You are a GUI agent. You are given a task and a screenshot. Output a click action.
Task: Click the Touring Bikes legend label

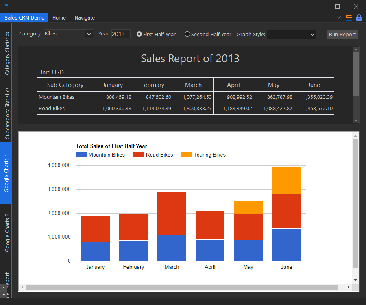210,155
